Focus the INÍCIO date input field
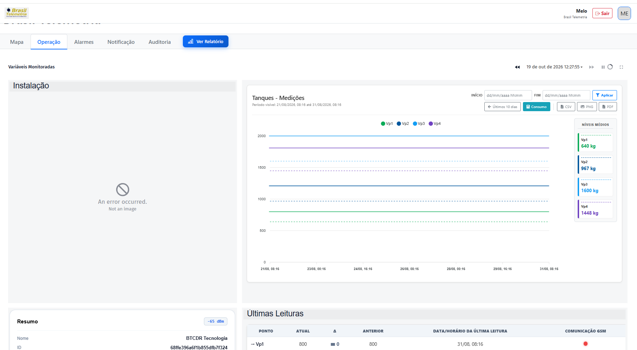This screenshot has height=350, width=637. tap(508, 95)
